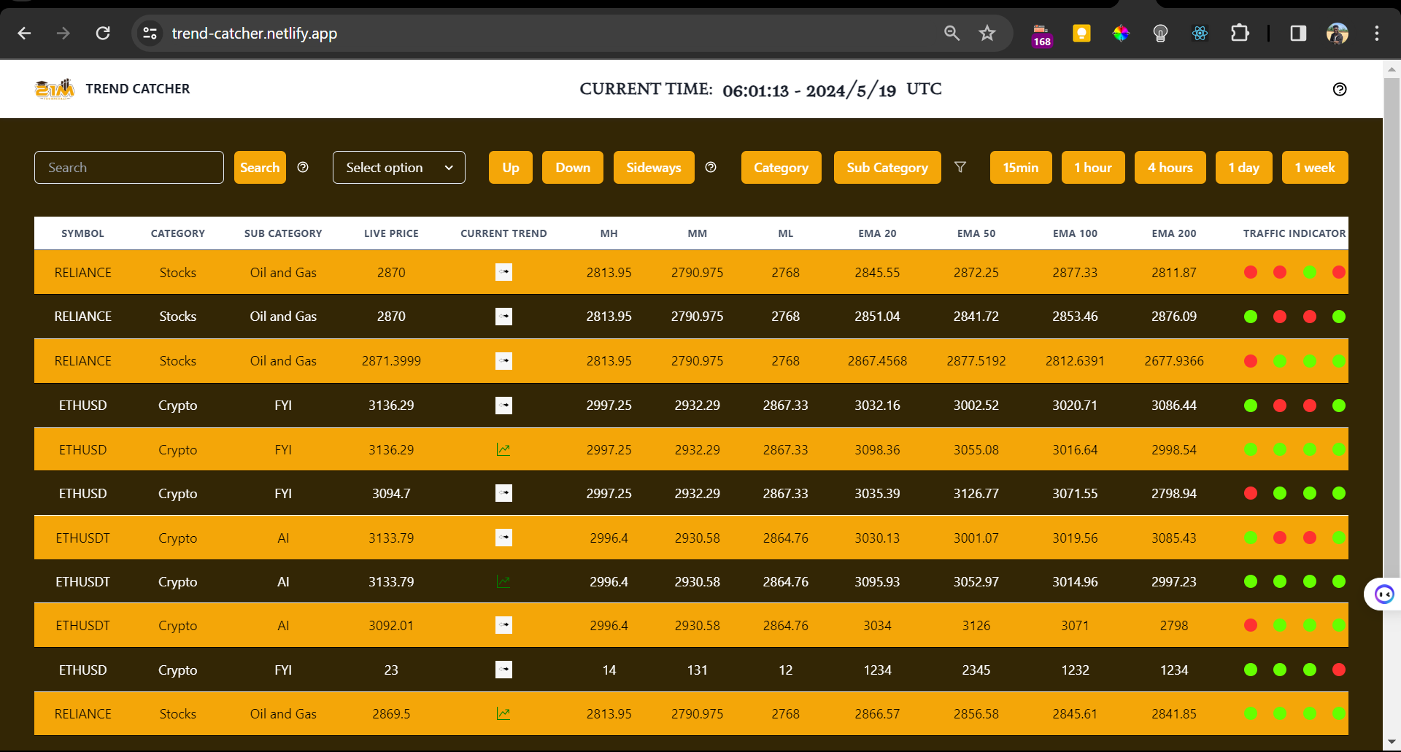The width and height of the screenshot is (1401, 752).
Task: Click inside the Search text field
Action: click(x=128, y=167)
